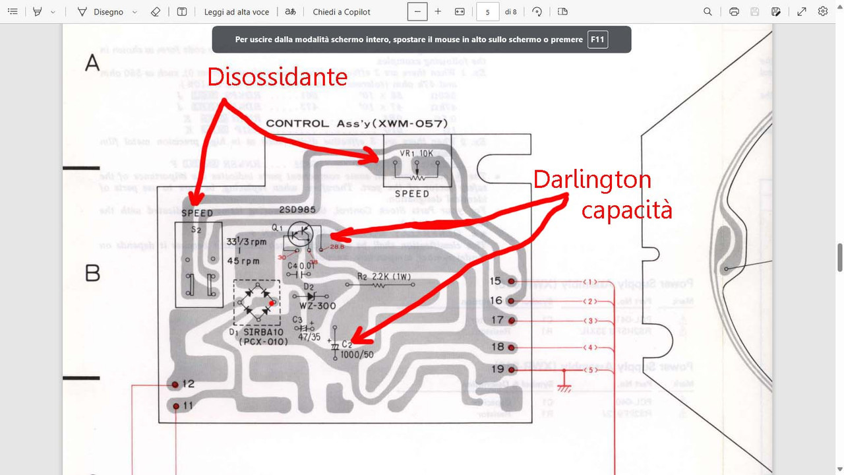Enter full screen with the expand arrows

tap(802, 12)
